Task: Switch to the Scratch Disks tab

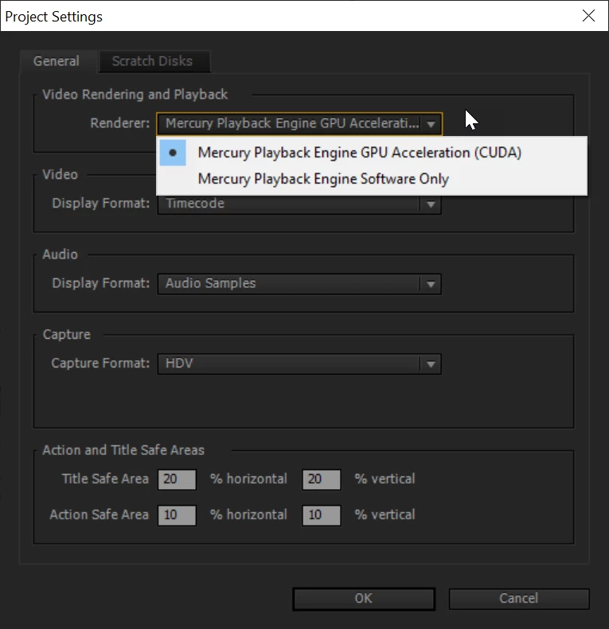Action: tap(154, 61)
